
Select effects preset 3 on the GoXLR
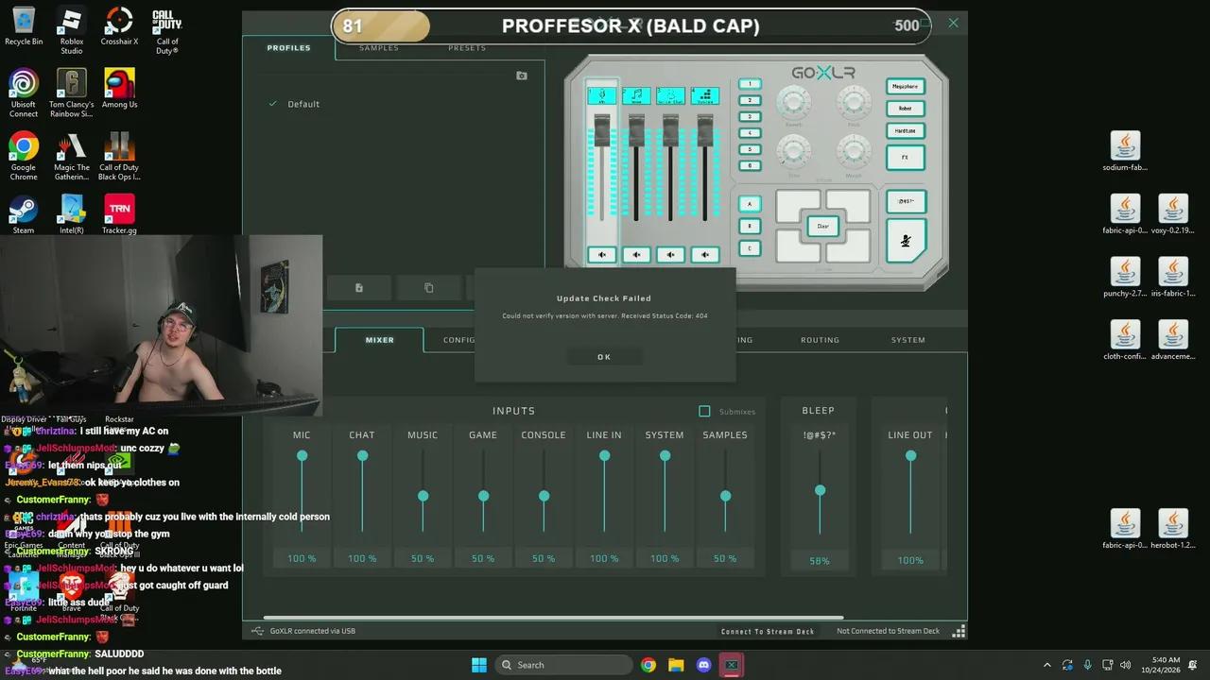tap(750, 117)
